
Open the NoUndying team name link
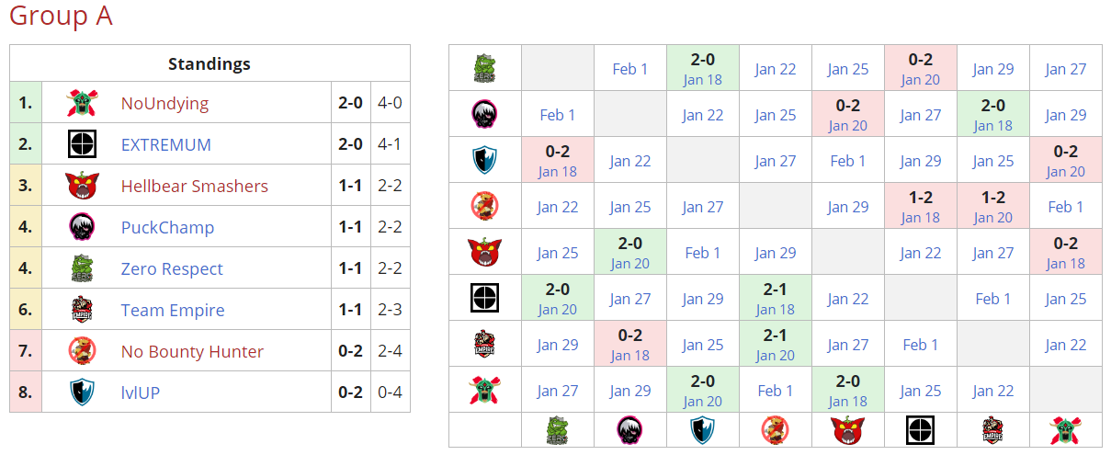click(x=164, y=104)
